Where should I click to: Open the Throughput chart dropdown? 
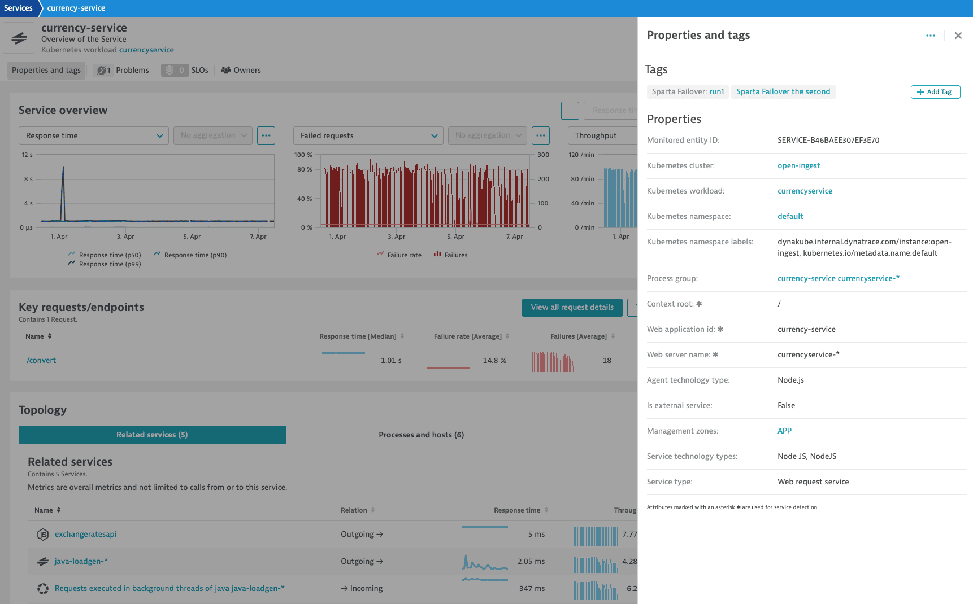[x=602, y=135]
